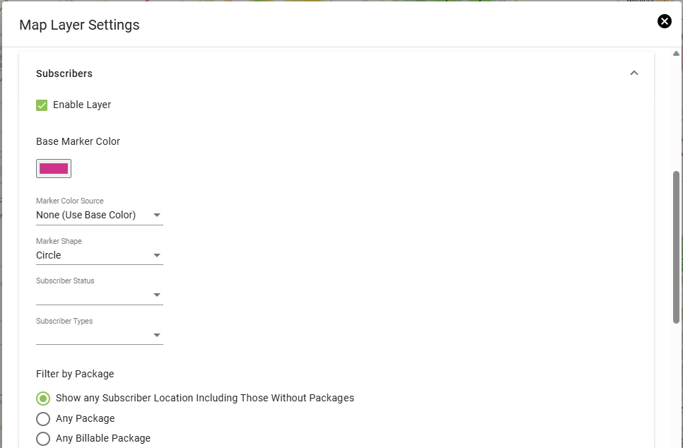Open the Subscriber Status dropdown
The height and width of the screenshot is (448, 683).
99,295
